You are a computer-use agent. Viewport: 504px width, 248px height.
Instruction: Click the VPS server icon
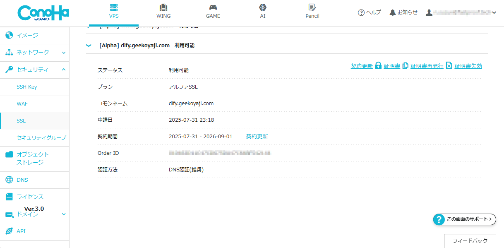click(x=114, y=7)
